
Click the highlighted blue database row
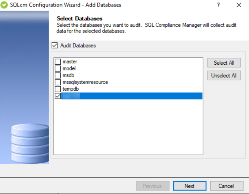[x=132, y=96]
